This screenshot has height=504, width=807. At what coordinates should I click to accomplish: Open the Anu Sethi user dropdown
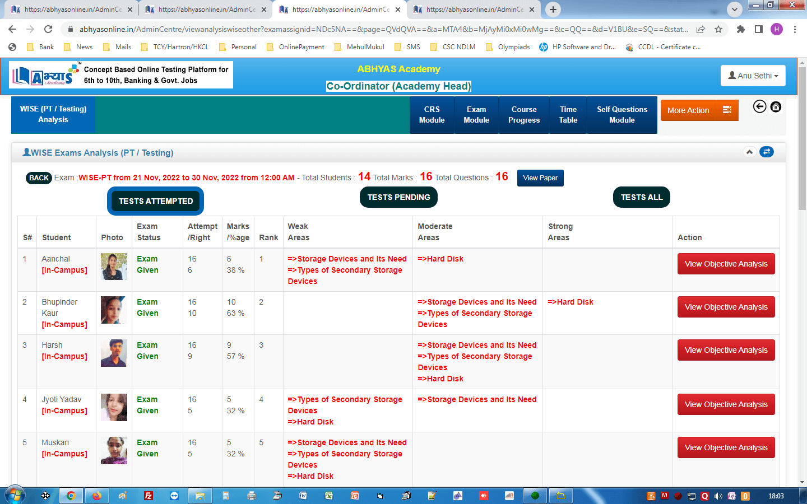click(x=753, y=76)
